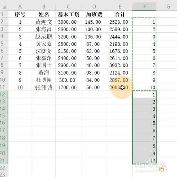Click the total cell 2198.00

120,44
